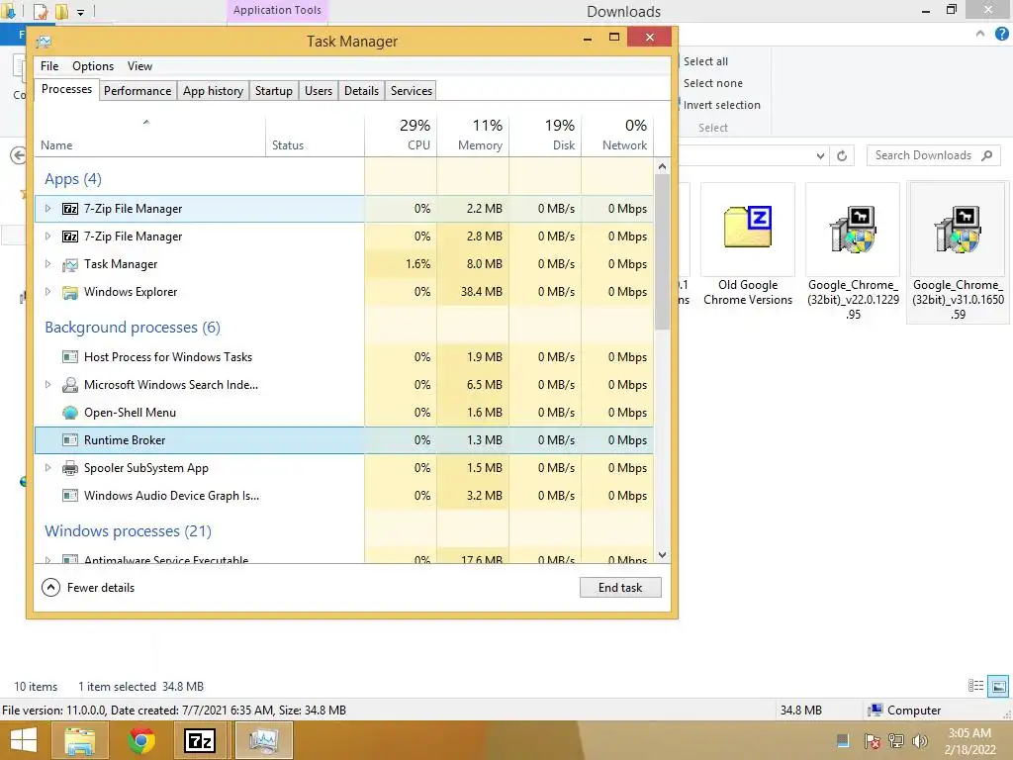Switch to the Performance tab
This screenshot has height=760, width=1013.
coord(138,90)
